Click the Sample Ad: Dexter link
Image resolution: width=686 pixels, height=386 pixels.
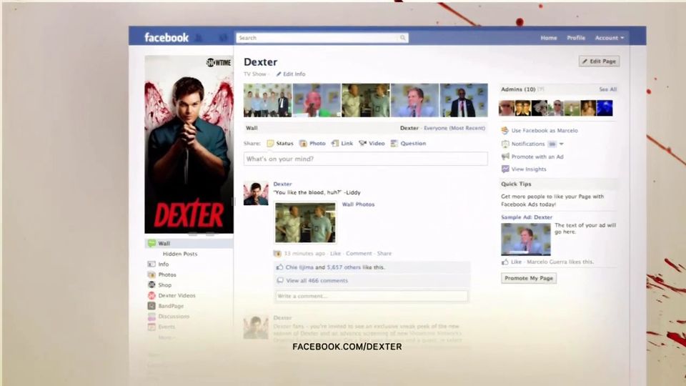527,217
